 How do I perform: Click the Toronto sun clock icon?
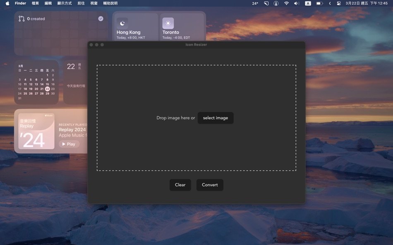pyautogui.click(x=168, y=23)
